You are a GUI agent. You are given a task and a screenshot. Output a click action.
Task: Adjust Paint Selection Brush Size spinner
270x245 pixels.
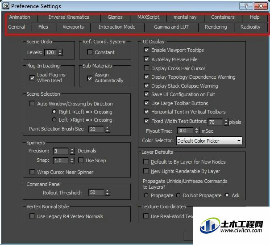108,129
